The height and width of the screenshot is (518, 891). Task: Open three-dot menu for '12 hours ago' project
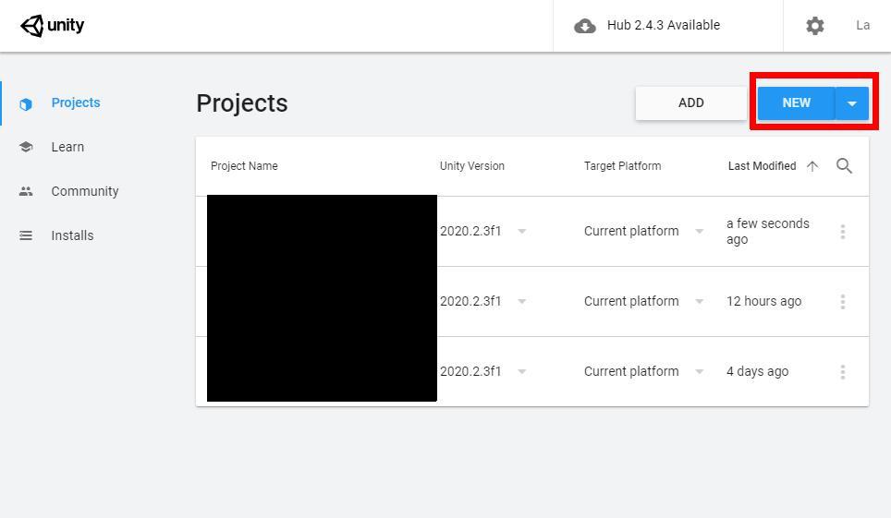pos(843,302)
